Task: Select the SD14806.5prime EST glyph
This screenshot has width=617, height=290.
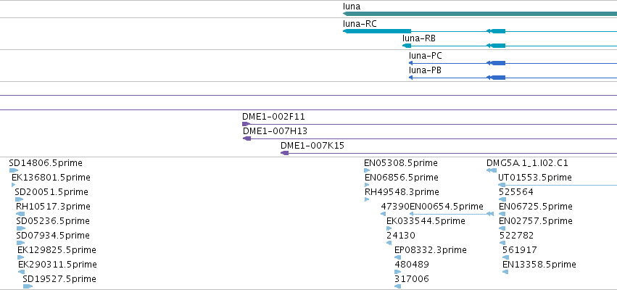Action: [14, 170]
